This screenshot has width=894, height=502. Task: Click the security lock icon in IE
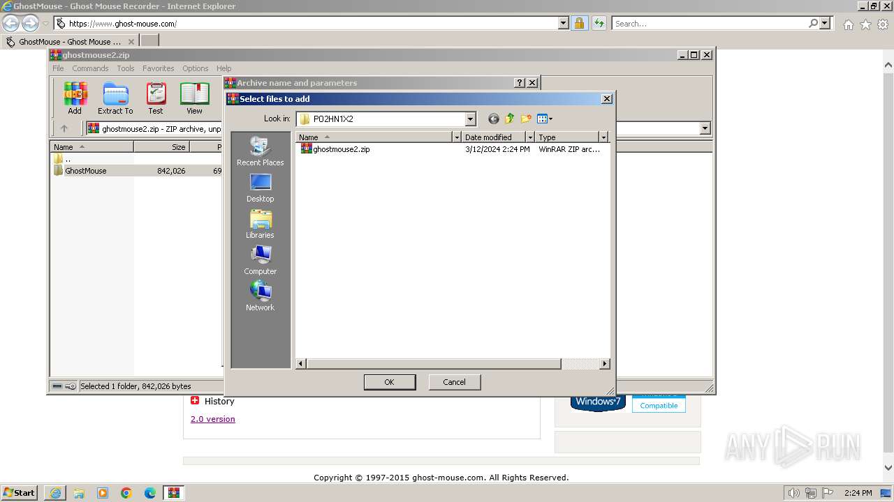tap(579, 24)
